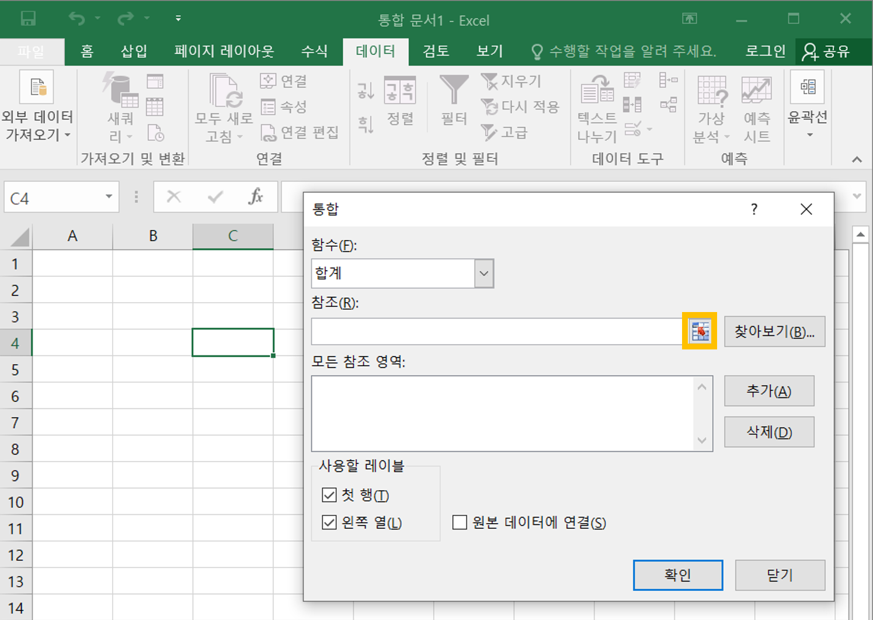
Task: Switch to the 수식 ribbon tab
Action: point(314,51)
